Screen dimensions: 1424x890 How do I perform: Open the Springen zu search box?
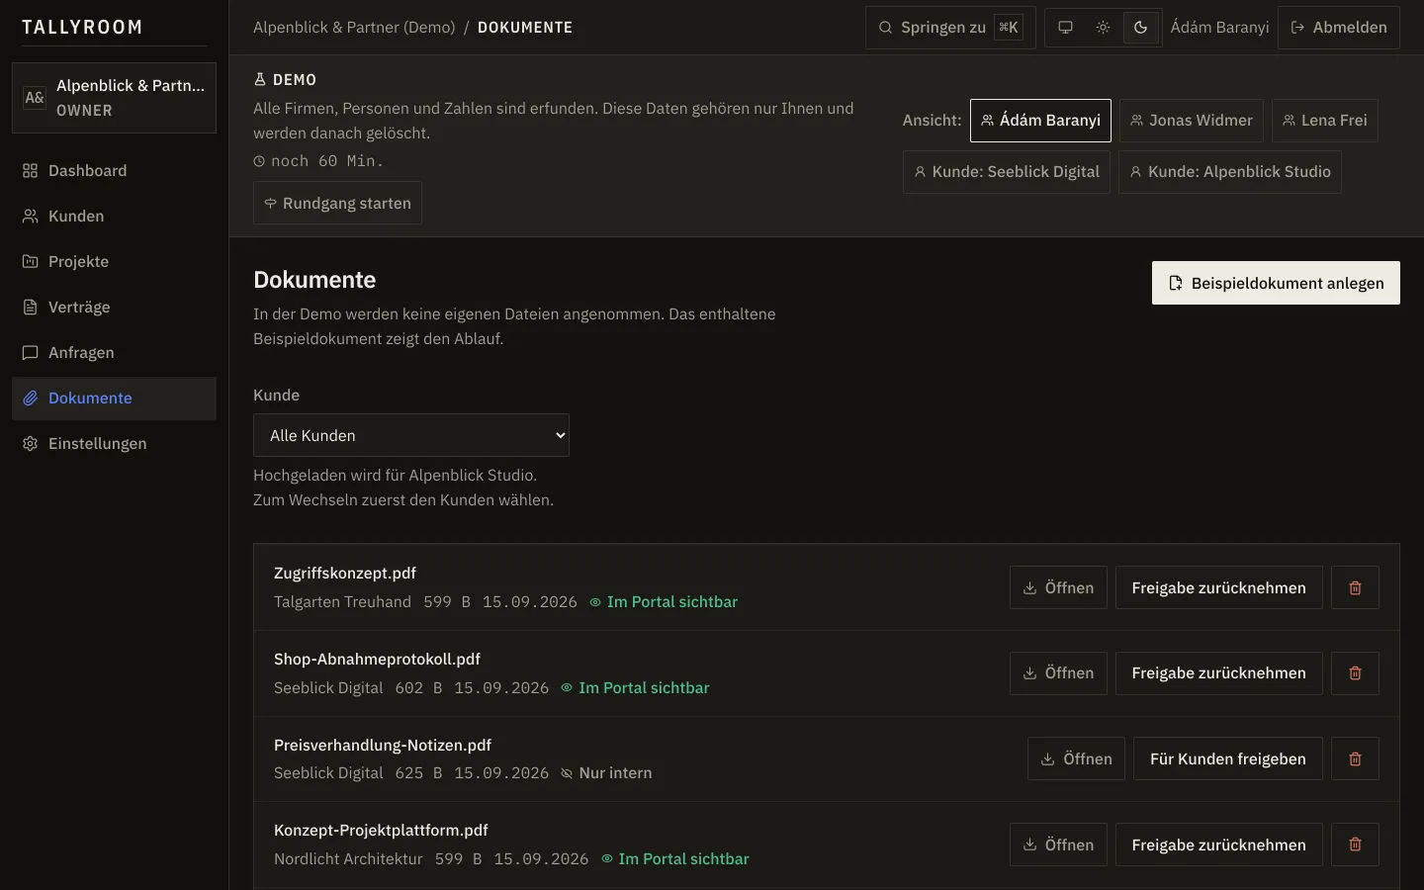coord(950,28)
